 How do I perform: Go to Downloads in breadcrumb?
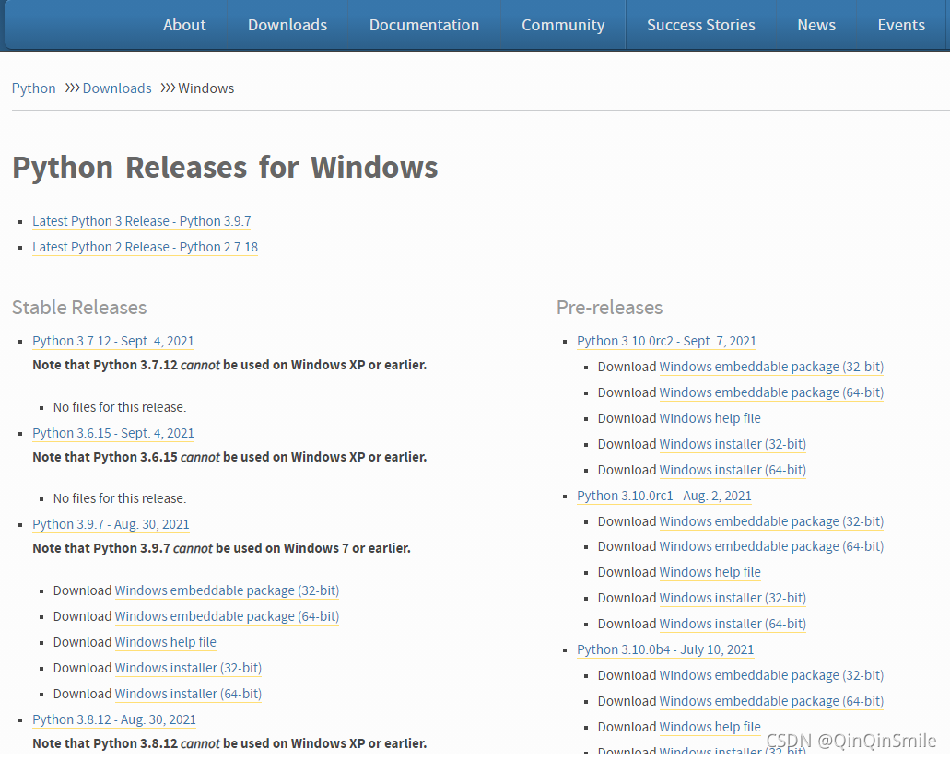click(117, 88)
